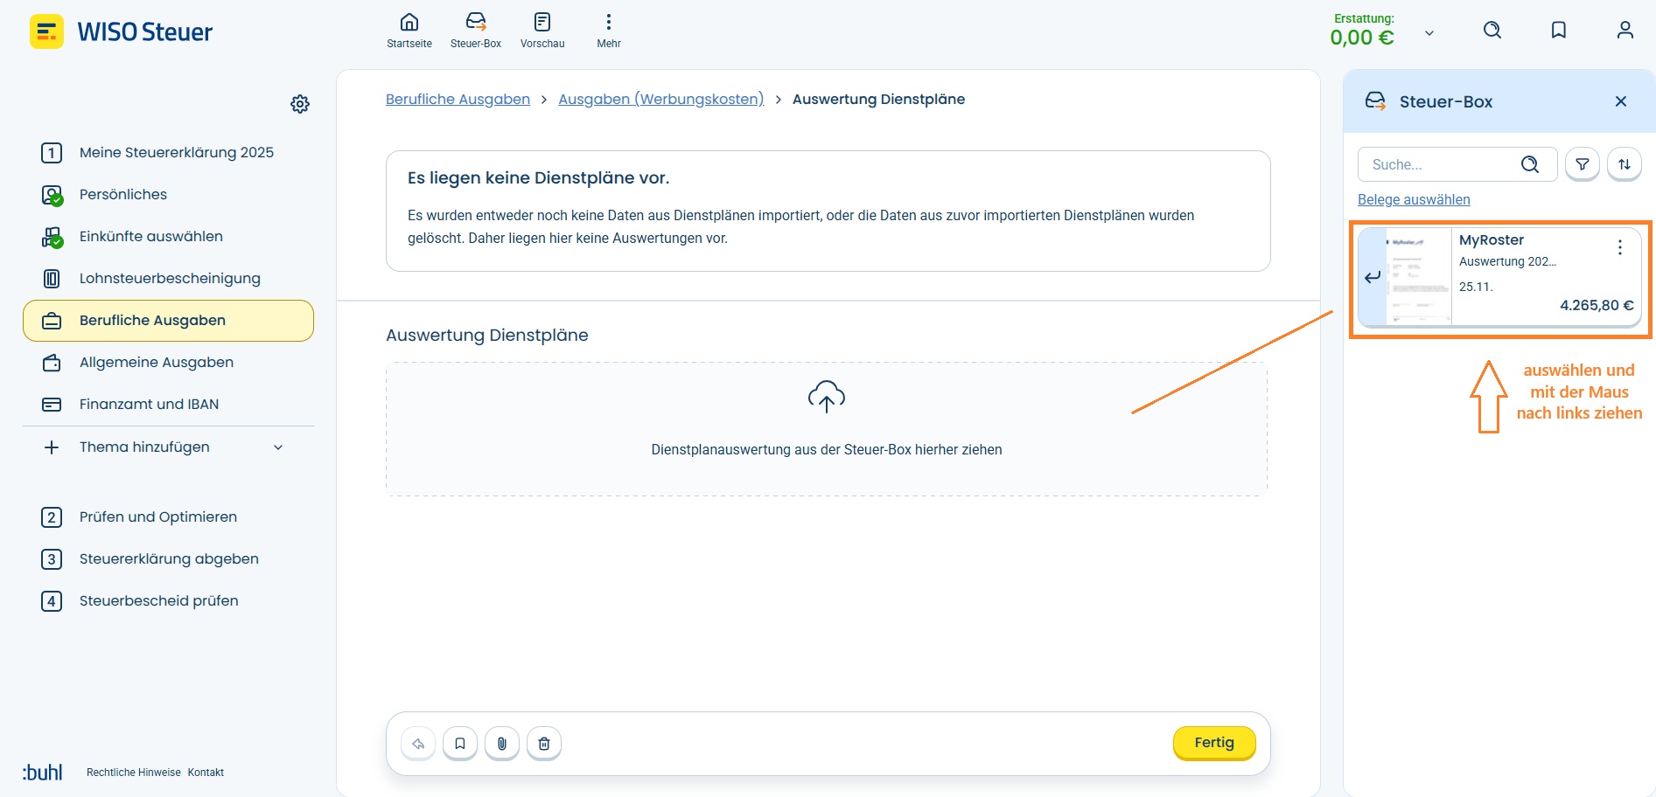Click the Steuer-Box panel header icon
The image size is (1656, 797).
(1375, 101)
